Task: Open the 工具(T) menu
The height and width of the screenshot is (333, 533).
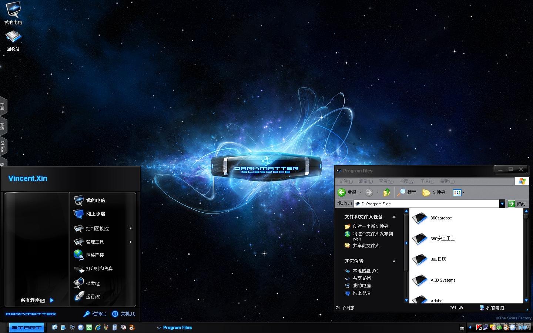Action: pyautogui.click(x=427, y=181)
